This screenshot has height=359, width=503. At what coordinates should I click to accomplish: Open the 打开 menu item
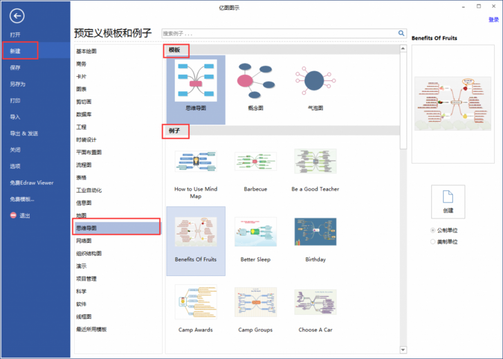(15, 35)
